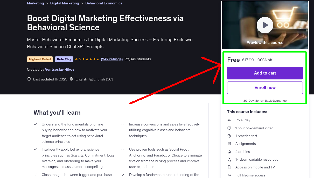
Task: Click the mobile and TV access icon
Action: click(229, 167)
